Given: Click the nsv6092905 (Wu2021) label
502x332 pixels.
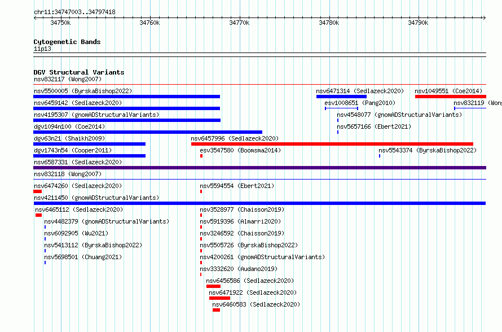Looking at the screenshot, I should [x=76, y=233].
